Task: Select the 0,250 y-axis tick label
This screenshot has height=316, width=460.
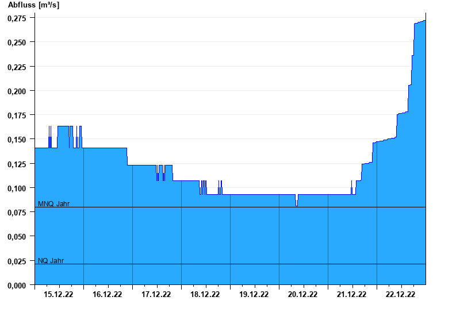Action: click(x=17, y=43)
